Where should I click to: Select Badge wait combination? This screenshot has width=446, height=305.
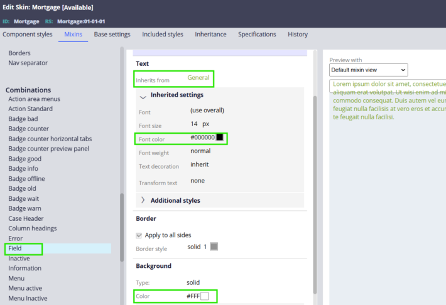[24, 198]
